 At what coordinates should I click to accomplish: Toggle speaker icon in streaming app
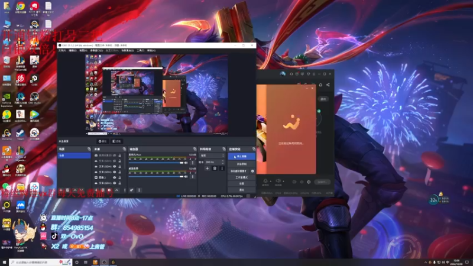(278, 181)
